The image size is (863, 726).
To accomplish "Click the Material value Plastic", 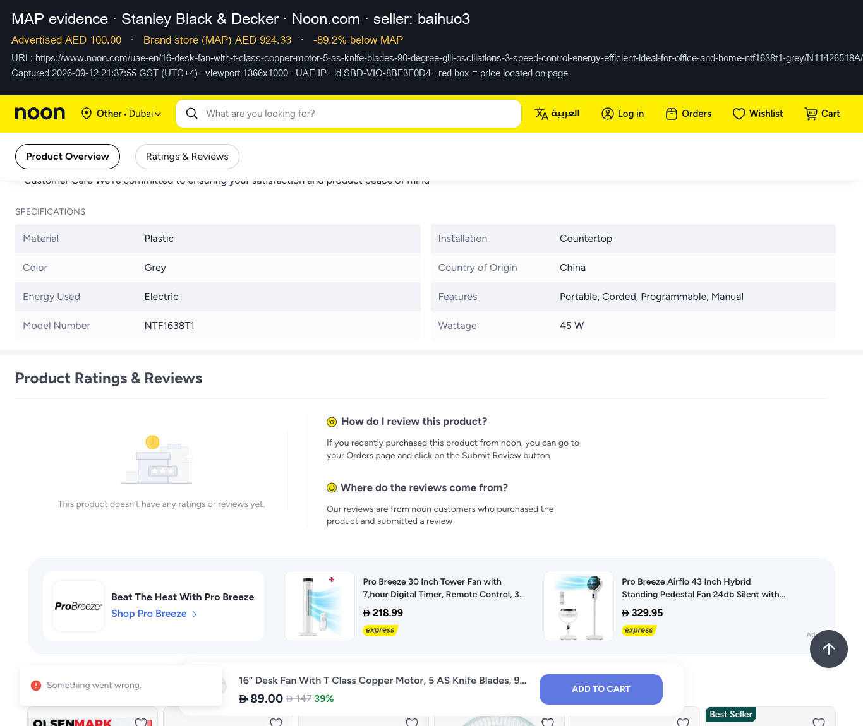I will point(159,239).
